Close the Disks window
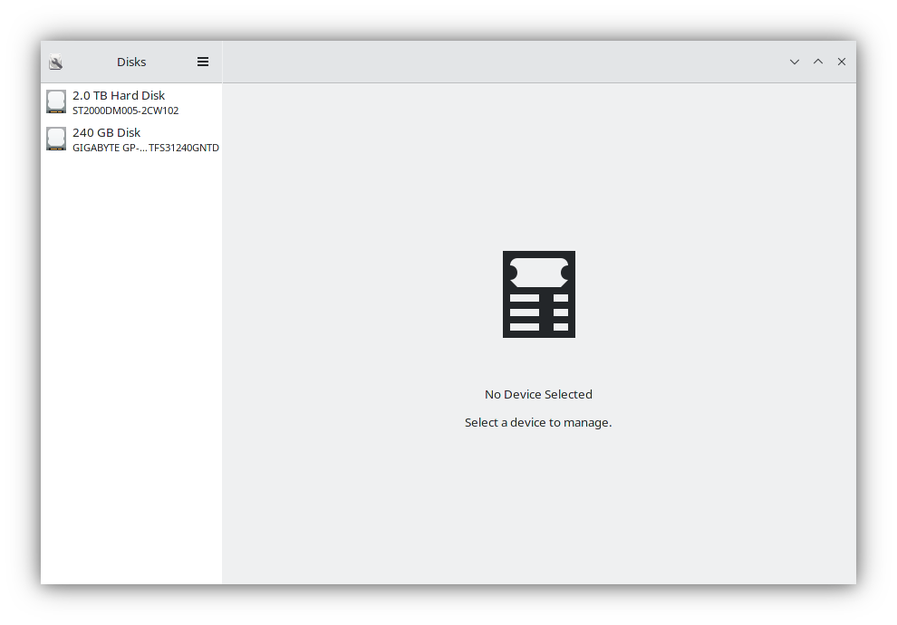Viewport: 897px width, 625px height. 842,62
